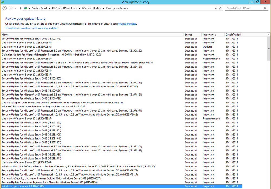271x189 pixels.
Task: Select .NET Framework update KB2977766
Action: 122,87
